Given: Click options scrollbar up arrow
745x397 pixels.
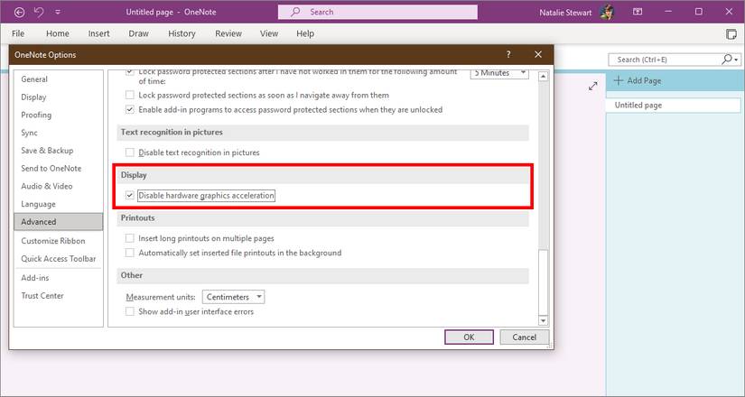Looking at the screenshot, I should (x=543, y=76).
